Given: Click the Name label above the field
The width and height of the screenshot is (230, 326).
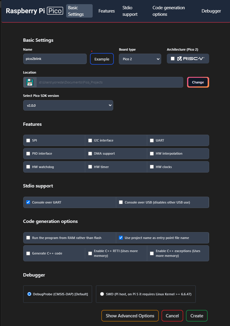Looking at the screenshot, I should (28, 49).
